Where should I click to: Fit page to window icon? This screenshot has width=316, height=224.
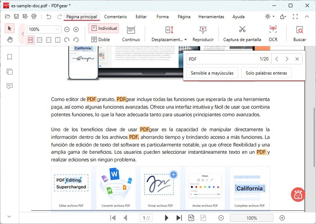pos(40,40)
